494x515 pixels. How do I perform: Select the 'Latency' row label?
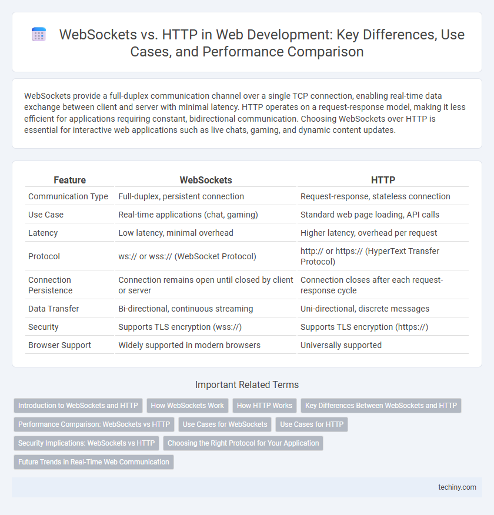click(x=43, y=233)
